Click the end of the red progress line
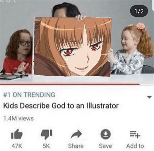 click(139, 84)
